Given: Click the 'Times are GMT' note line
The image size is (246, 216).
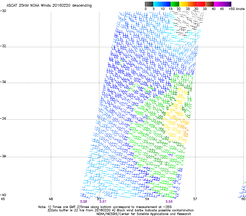Looking at the screenshot, I should (105, 207).
